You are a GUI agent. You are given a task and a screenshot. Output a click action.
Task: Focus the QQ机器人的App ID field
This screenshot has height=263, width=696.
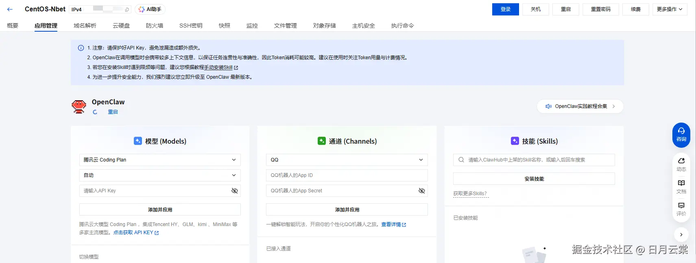[347, 175]
